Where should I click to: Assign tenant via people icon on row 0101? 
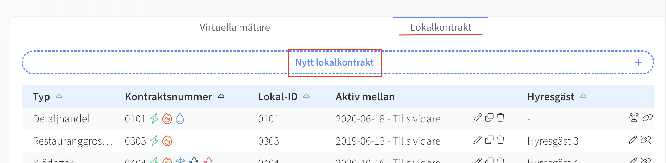(x=634, y=118)
